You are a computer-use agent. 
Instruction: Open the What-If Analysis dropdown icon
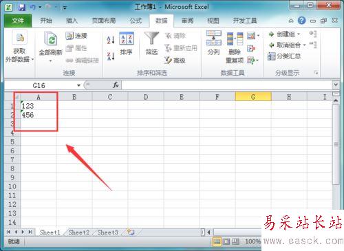(x=253, y=61)
